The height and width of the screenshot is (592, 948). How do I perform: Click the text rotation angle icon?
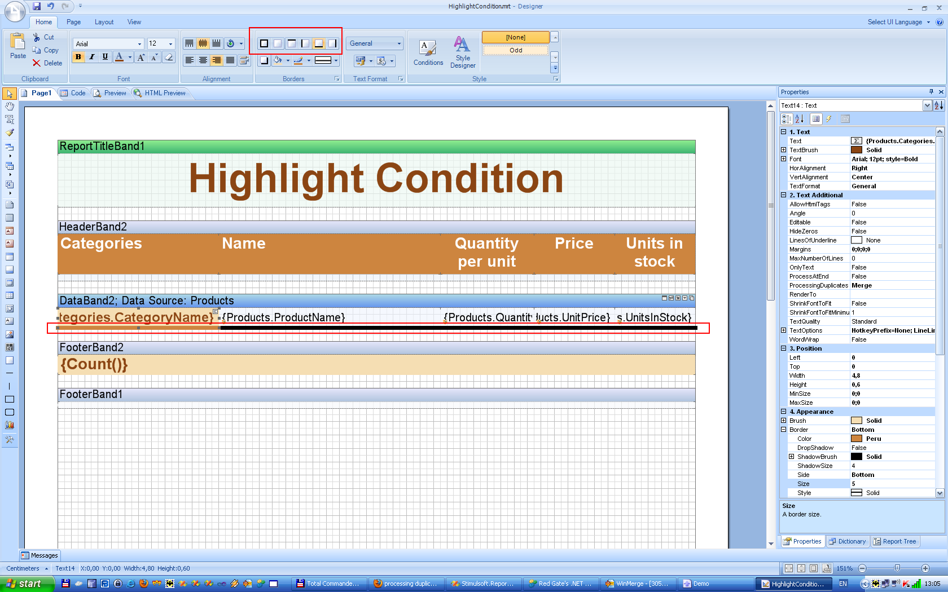point(230,43)
